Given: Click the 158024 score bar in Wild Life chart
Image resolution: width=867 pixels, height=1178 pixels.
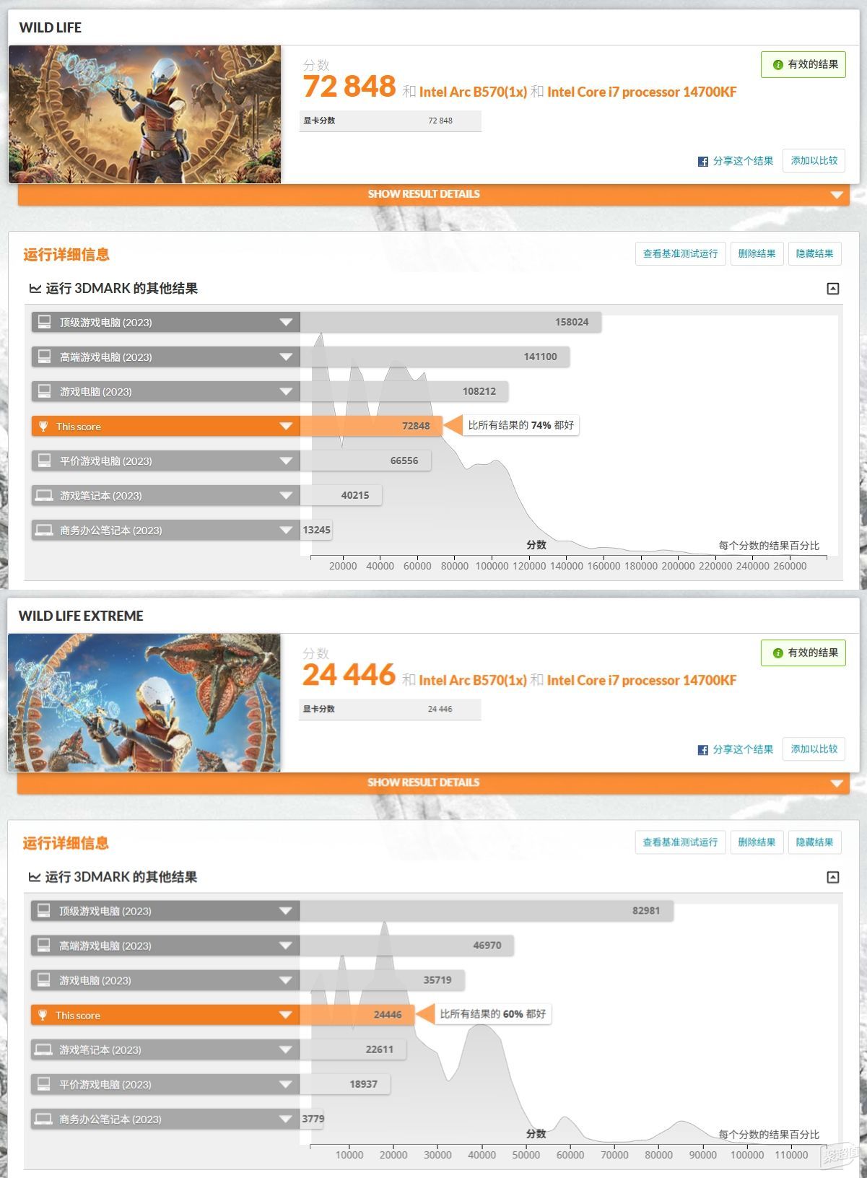Looking at the screenshot, I should [x=450, y=322].
